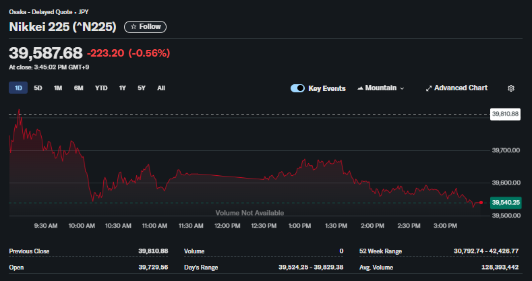Click the price 39,587.68
The width and height of the screenshot is (532, 281).
point(45,53)
